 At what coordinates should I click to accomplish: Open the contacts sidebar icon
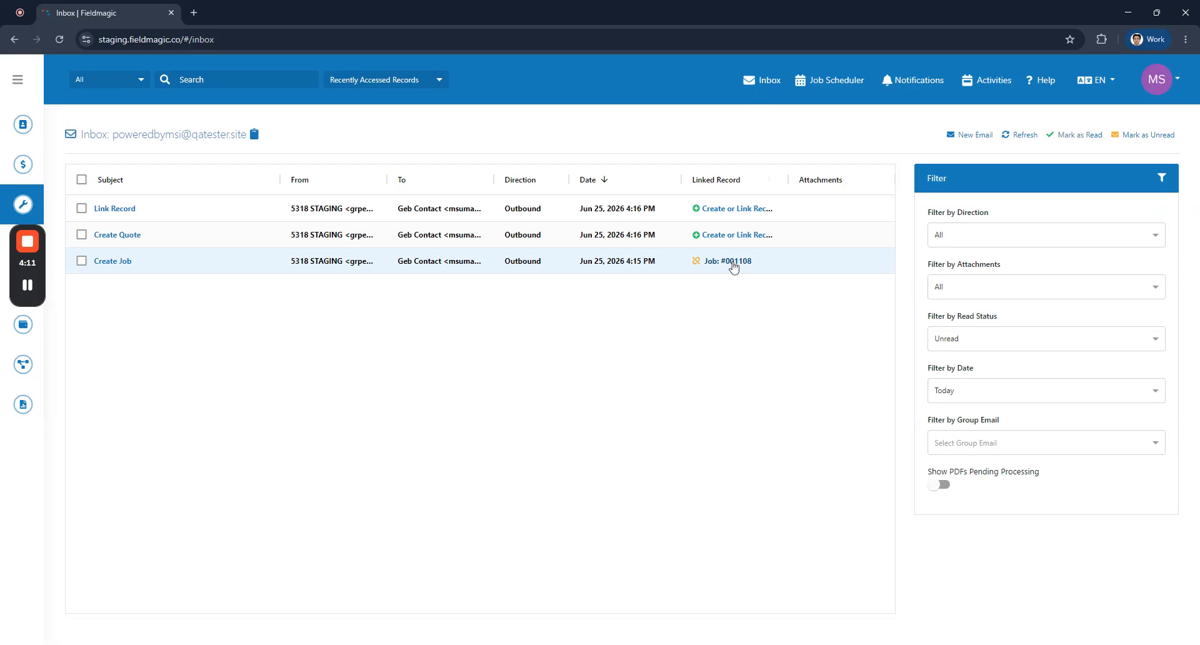[23, 124]
